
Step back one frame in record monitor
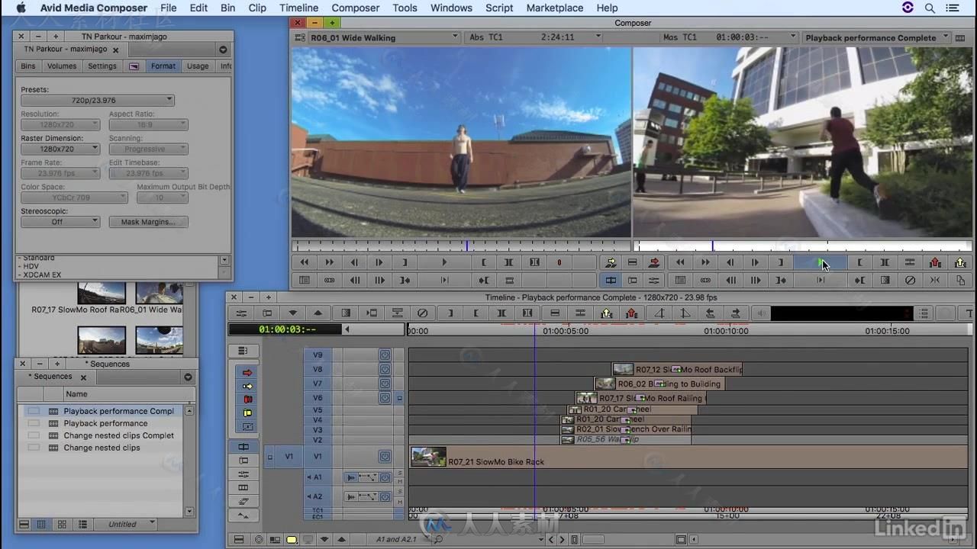(730, 262)
